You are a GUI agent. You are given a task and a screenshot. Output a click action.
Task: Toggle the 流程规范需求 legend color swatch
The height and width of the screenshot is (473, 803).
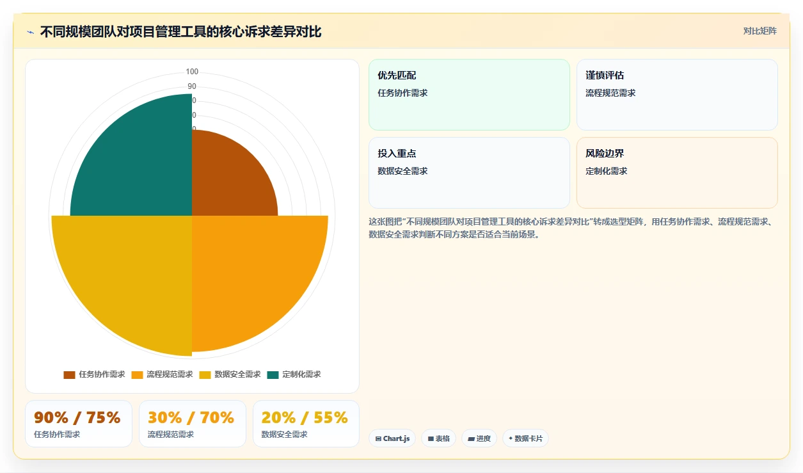[137, 374]
